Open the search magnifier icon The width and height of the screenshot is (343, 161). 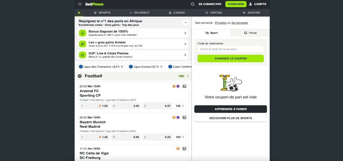[x=193, y=4]
